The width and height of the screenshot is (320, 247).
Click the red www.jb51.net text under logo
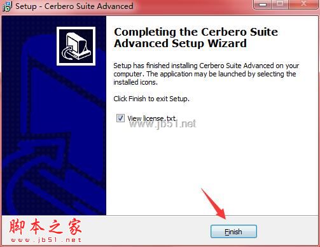pos(46,240)
